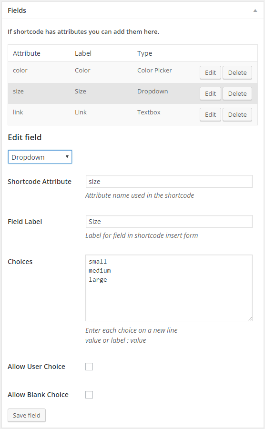
Task: Edit the size attribute row
Action: coord(210,93)
